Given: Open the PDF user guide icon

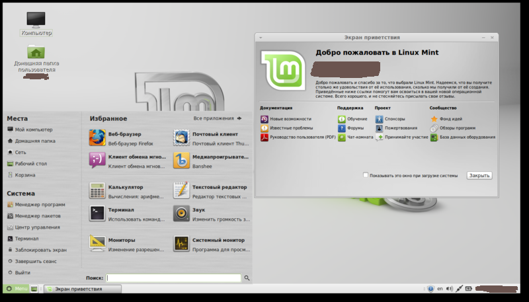Looking at the screenshot, I should (x=264, y=137).
